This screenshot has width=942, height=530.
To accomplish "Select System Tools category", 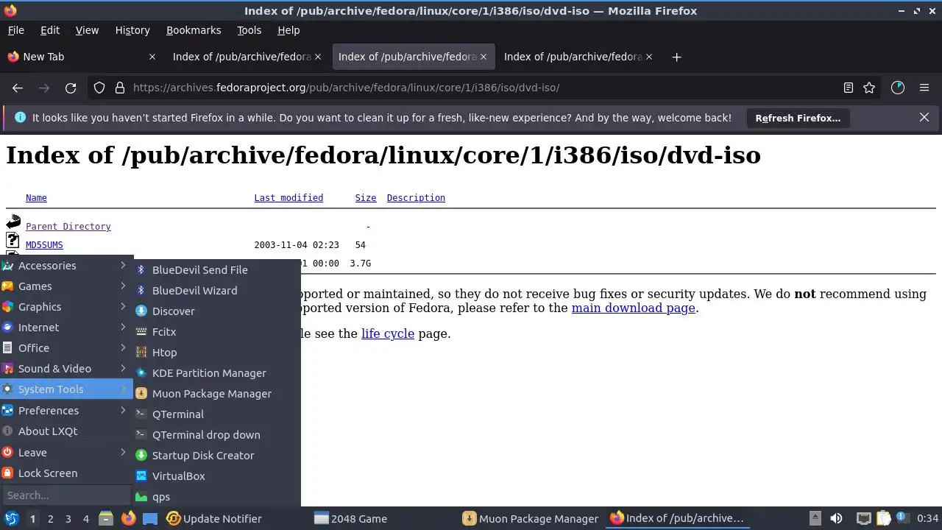I will (x=66, y=389).
